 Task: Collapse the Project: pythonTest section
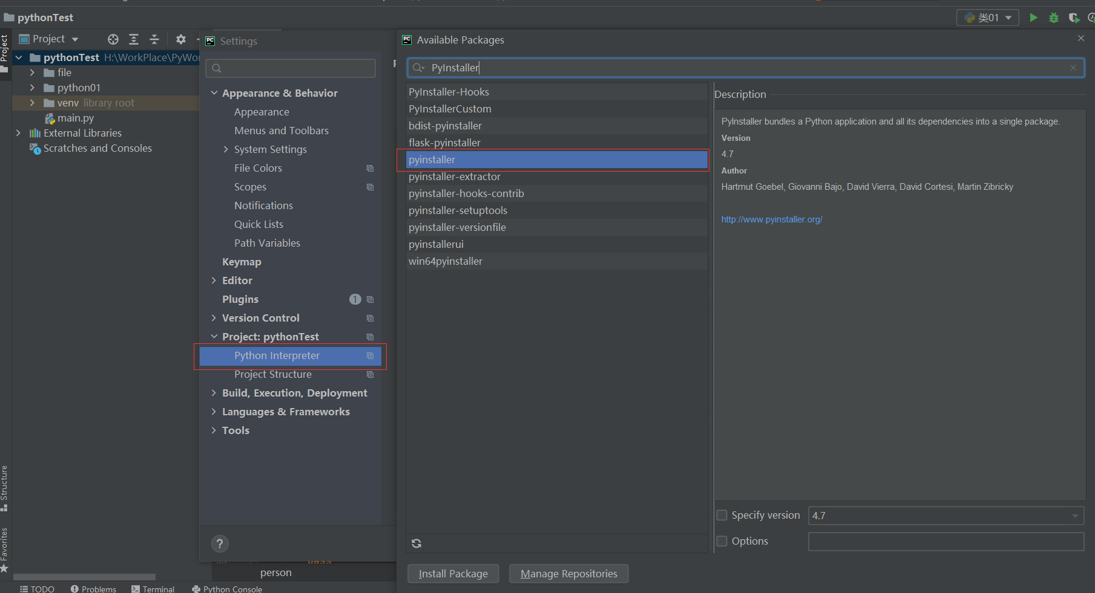[214, 337]
